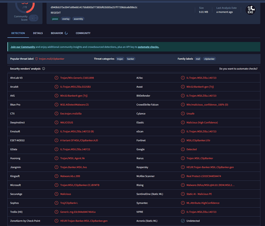Viewport: 265px width, 226px height.
Task: Click the Community Score vote control
Action: pyautogui.click(x=34, y=18)
